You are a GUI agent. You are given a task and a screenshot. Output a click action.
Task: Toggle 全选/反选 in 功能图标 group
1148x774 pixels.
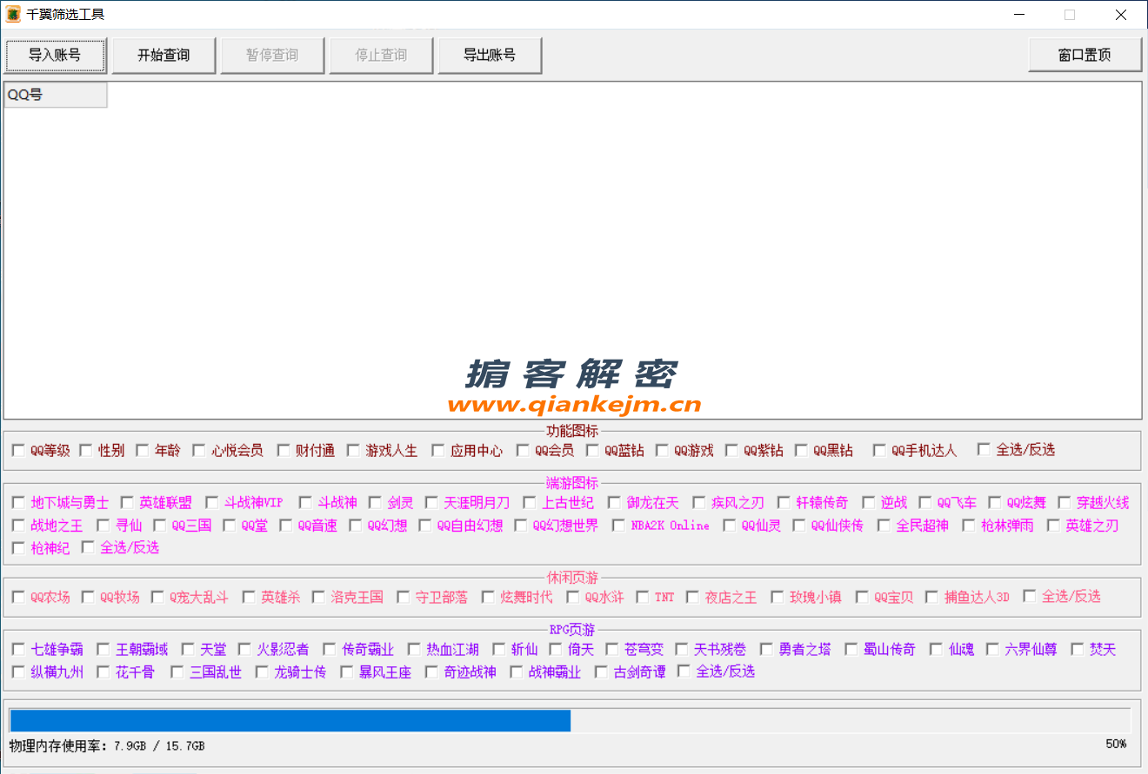(984, 449)
